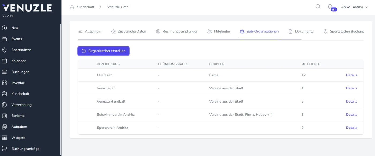Image resolution: width=375 pixels, height=156 pixels.
Task: Select the Dokumente tab
Action: point(301,31)
